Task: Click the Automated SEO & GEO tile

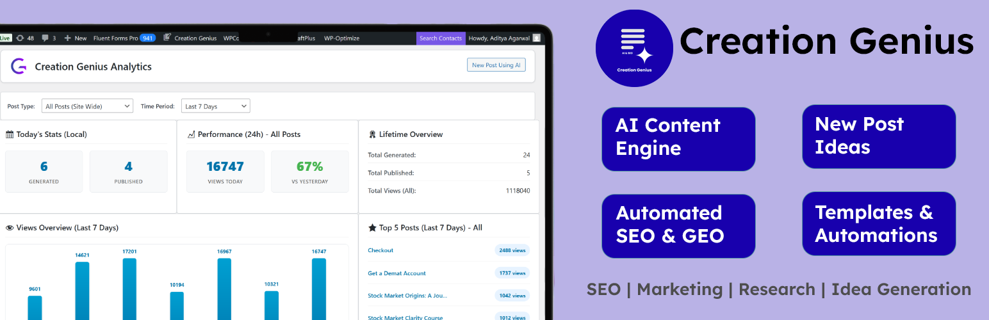Action: click(678, 226)
